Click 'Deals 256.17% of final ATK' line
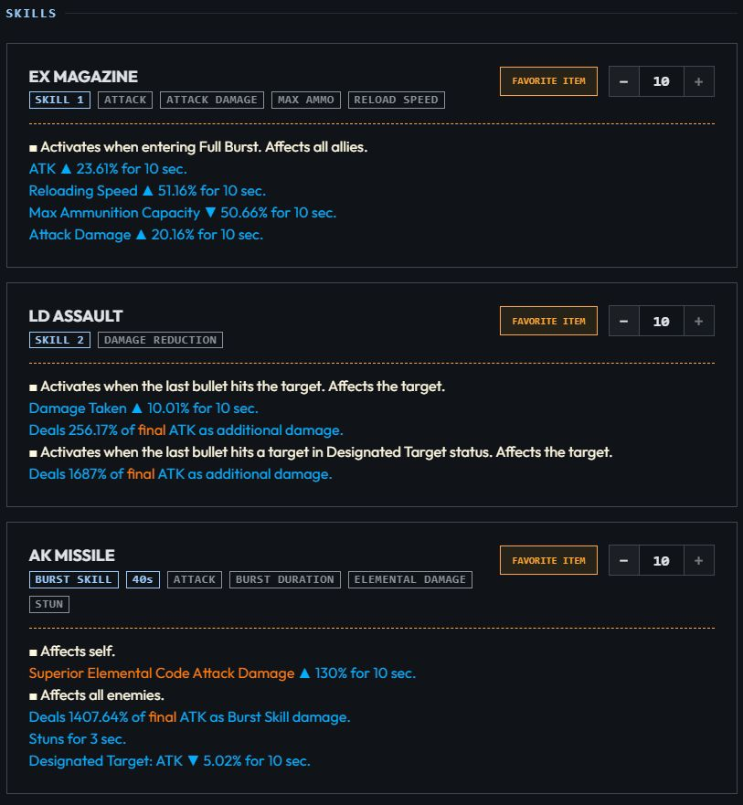 pos(186,430)
